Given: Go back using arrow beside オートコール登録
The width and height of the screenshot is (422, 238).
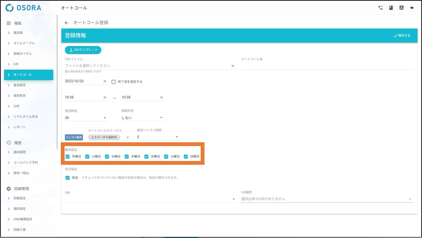Looking at the screenshot, I should (x=67, y=23).
